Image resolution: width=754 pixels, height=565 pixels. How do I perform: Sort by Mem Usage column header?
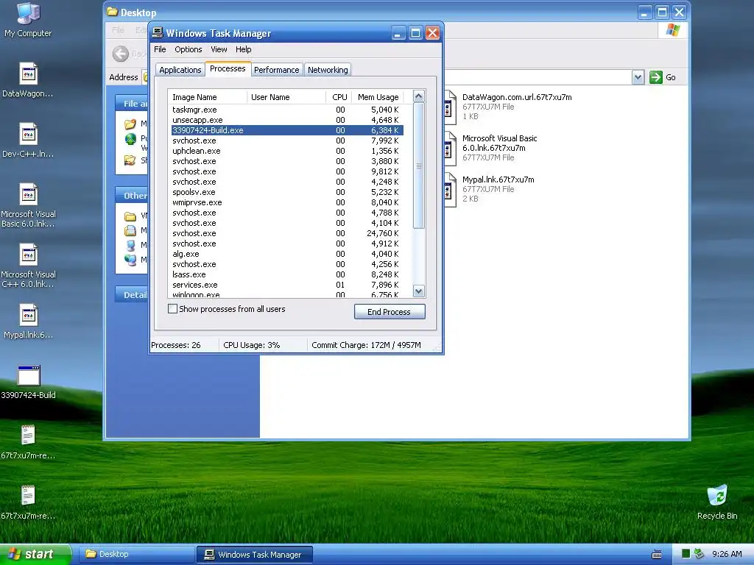coord(378,97)
